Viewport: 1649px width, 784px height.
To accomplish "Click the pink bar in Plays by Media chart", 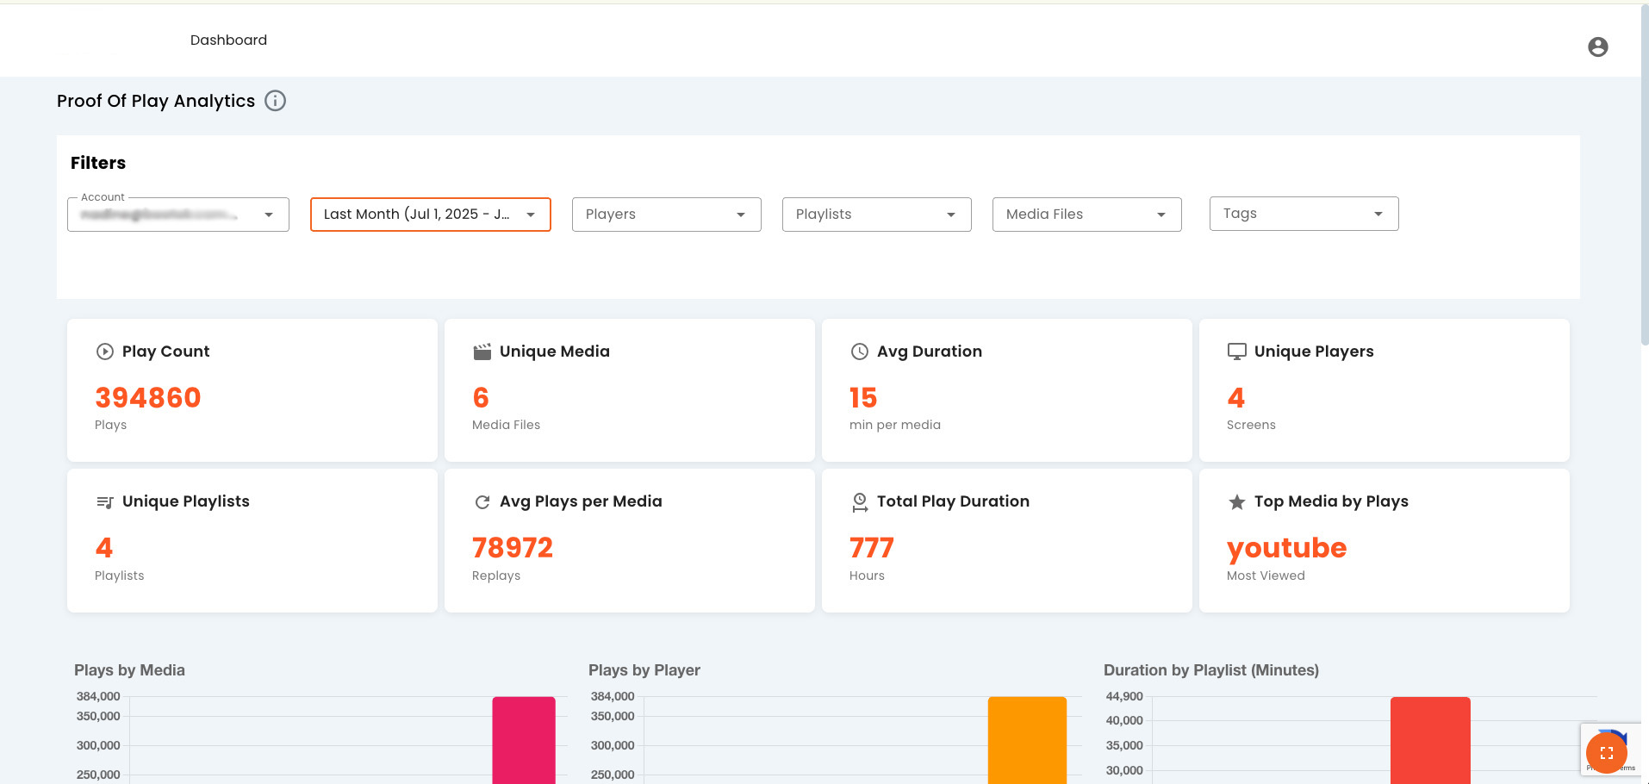I will (524, 740).
